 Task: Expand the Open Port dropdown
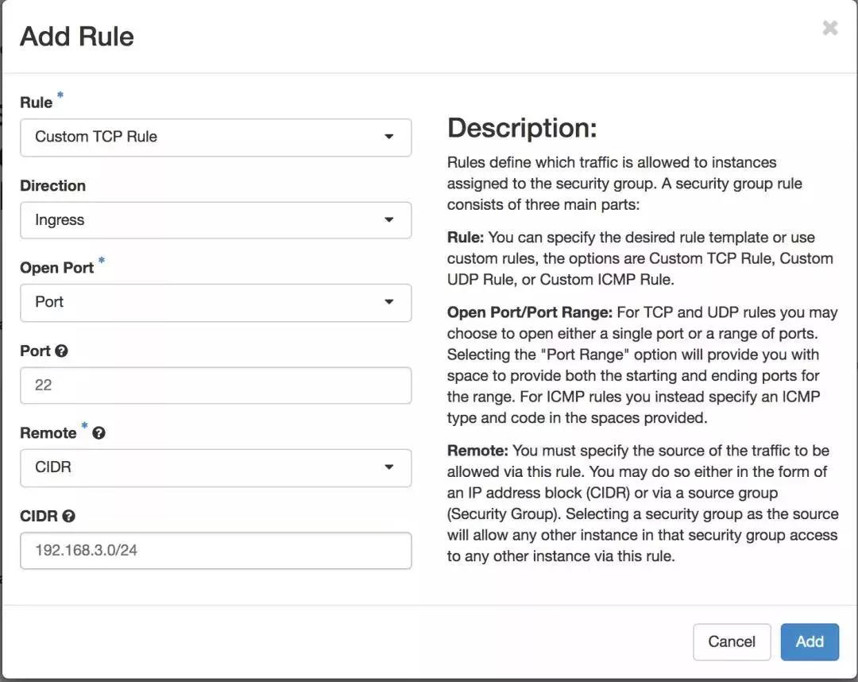(x=215, y=303)
